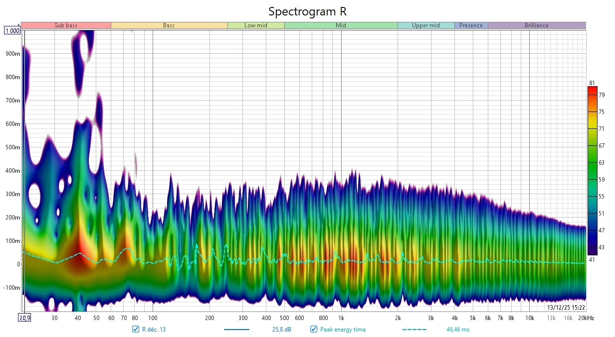Image resolution: width=615 pixels, height=337 pixels.
Task: Click the 13k frequency axis label
Action: (x=551, y=318)
